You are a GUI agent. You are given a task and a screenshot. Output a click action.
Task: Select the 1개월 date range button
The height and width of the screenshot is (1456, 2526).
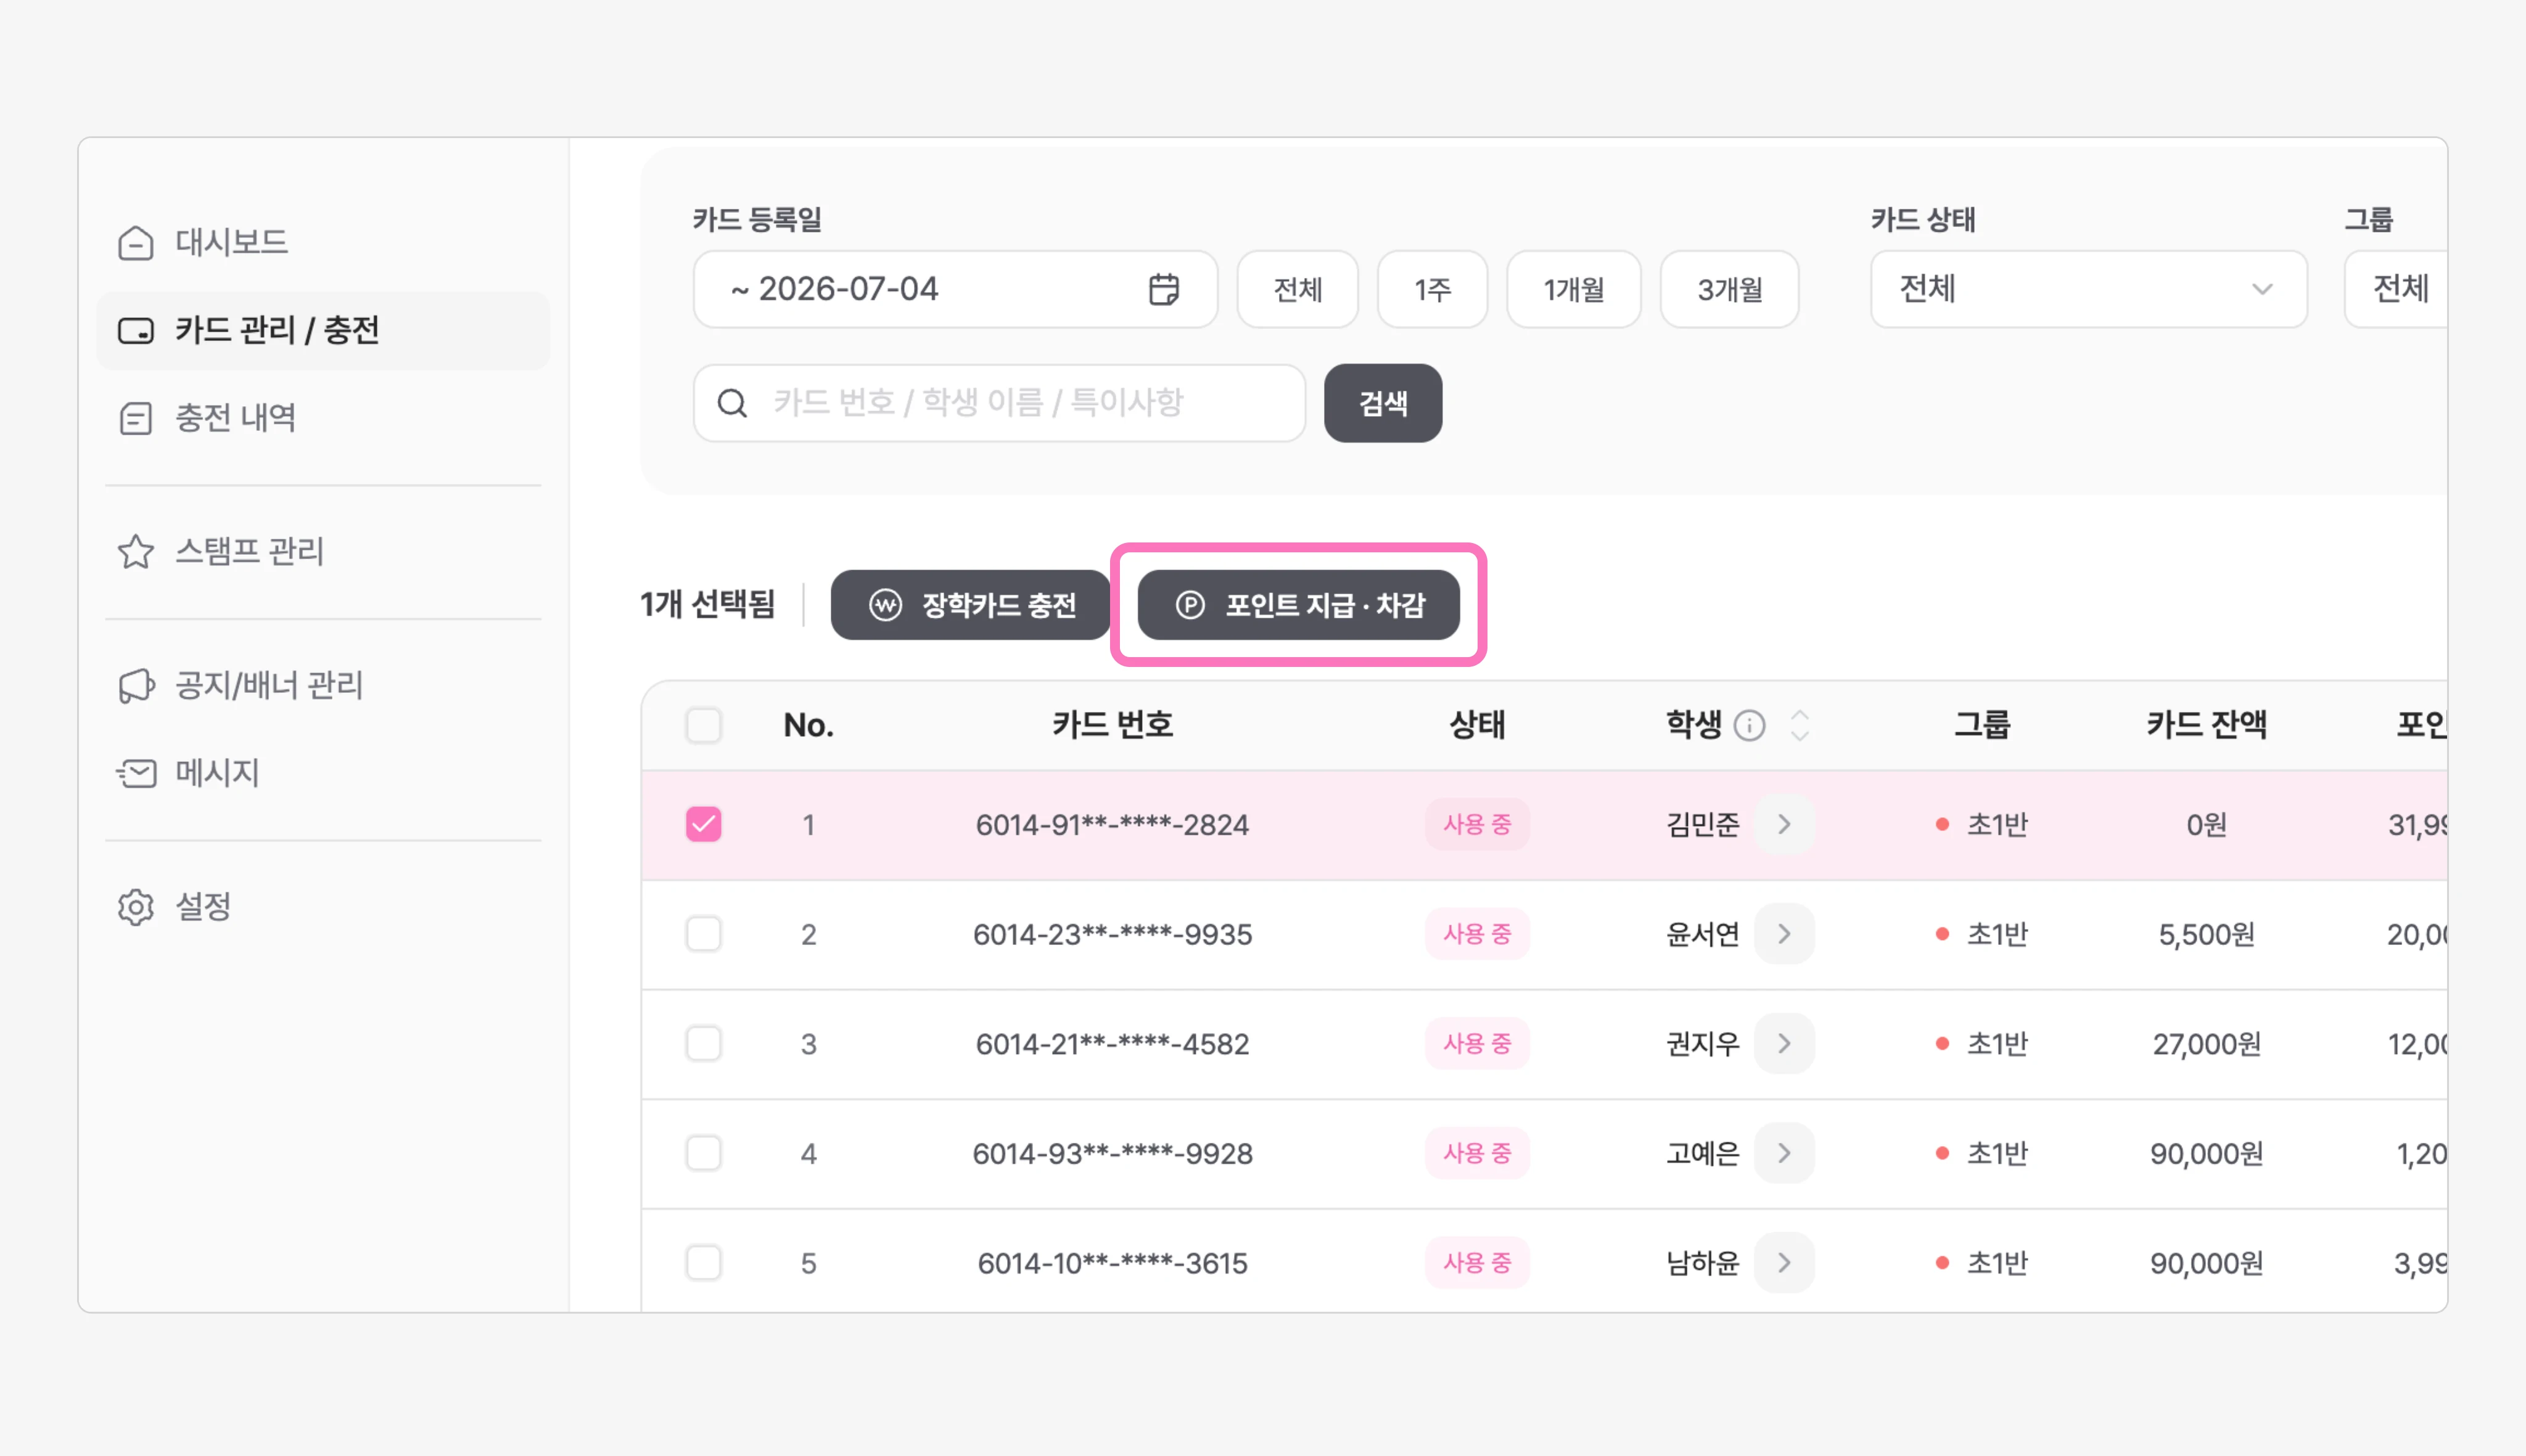coord(1574,289)
